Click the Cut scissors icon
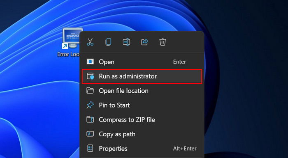This screenshot has height=158, width=288. pyautogui.click(x=90, y=42)
